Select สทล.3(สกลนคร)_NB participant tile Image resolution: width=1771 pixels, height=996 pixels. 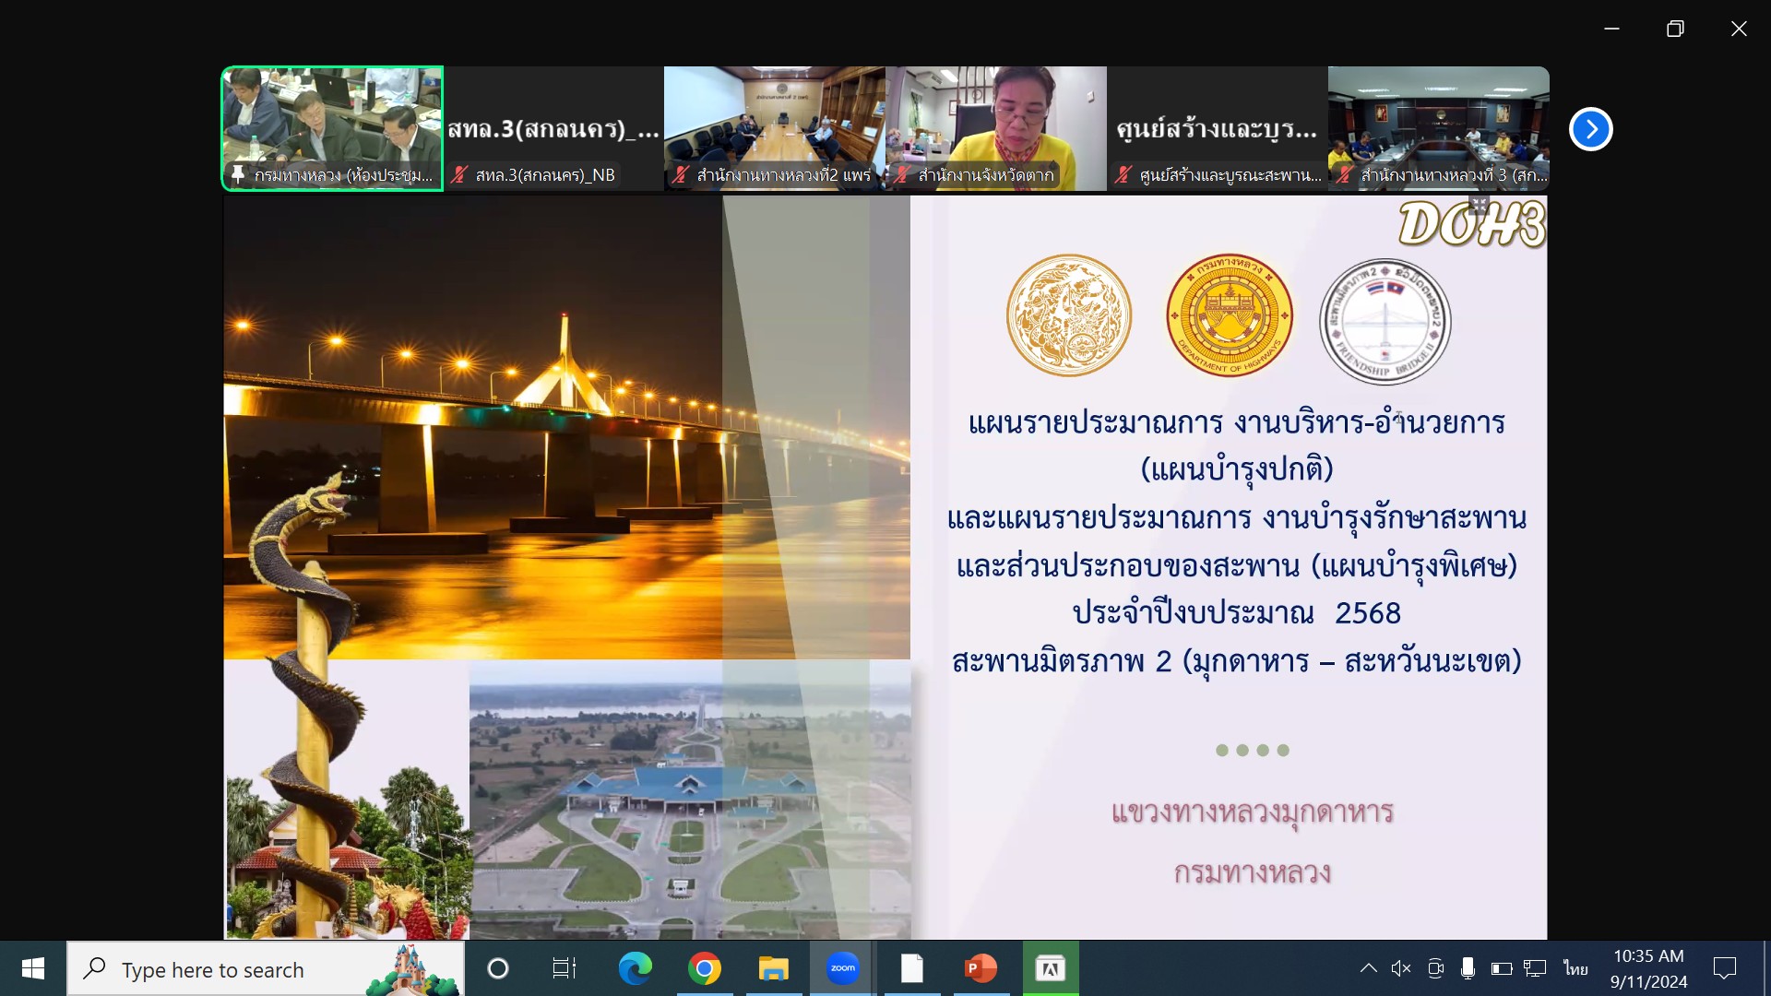tap(553, 127)
